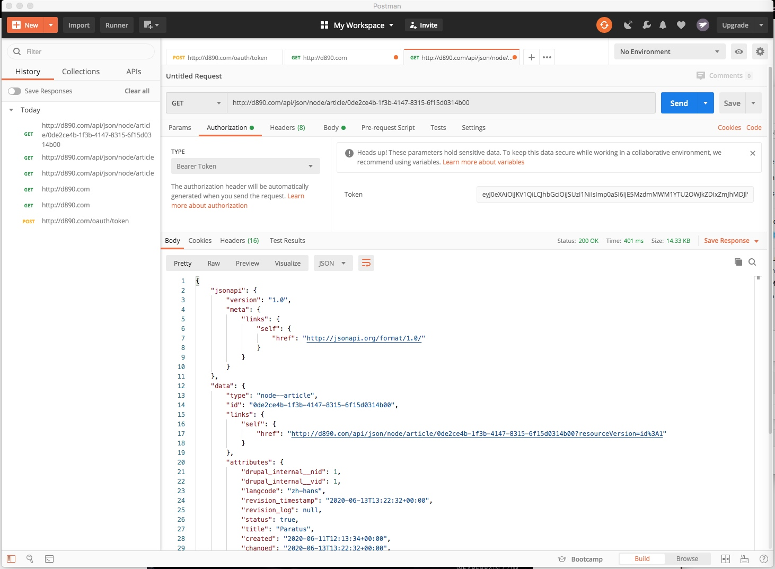Open the Tests tab

tap(438, 128)
